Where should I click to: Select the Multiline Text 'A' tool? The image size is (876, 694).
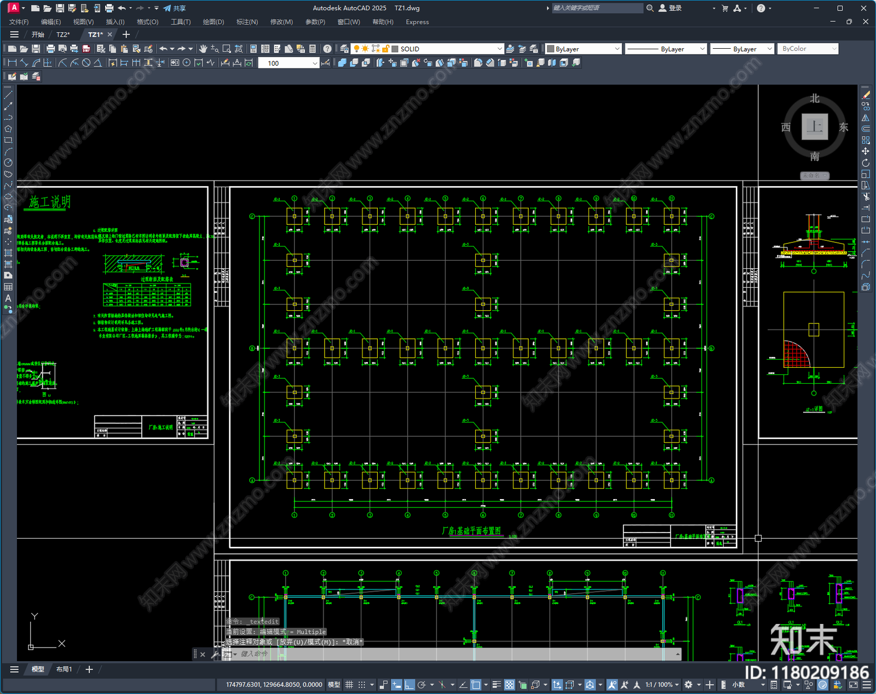[x=8, y=298]
